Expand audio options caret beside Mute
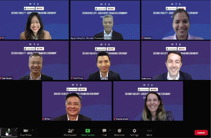This screenshot has height=138, width=211. click(16, 130)
